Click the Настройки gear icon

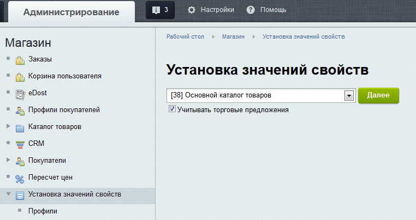coord(192,10)
